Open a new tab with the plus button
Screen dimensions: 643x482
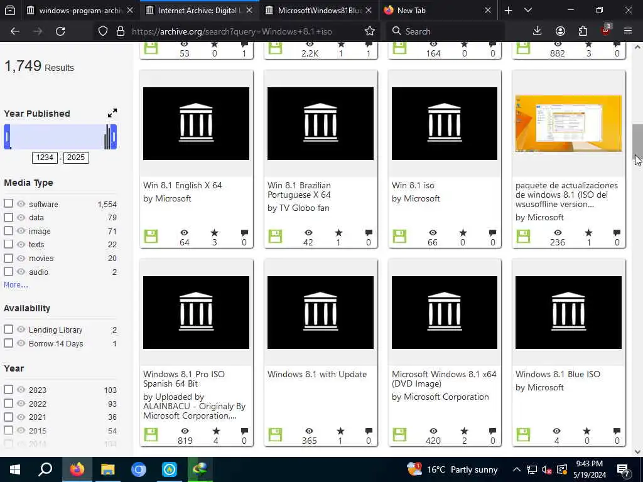coord(508,11)
